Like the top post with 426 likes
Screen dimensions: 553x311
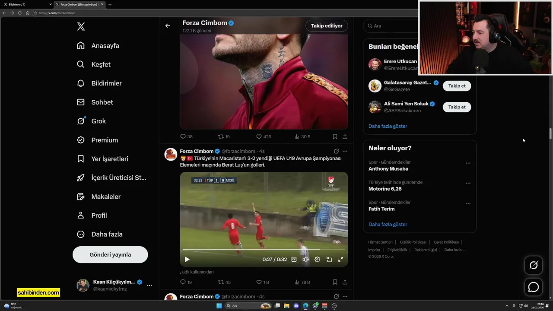tap(264, 136)
